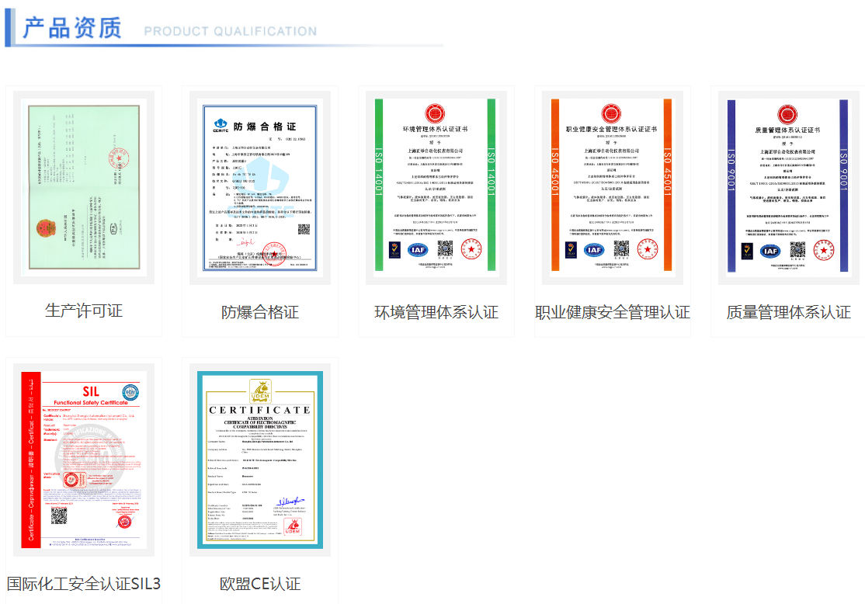Select the 职业健康安全管理认证 caption
This screenshot has width=865, height=604.
click(x=612, y=313)
